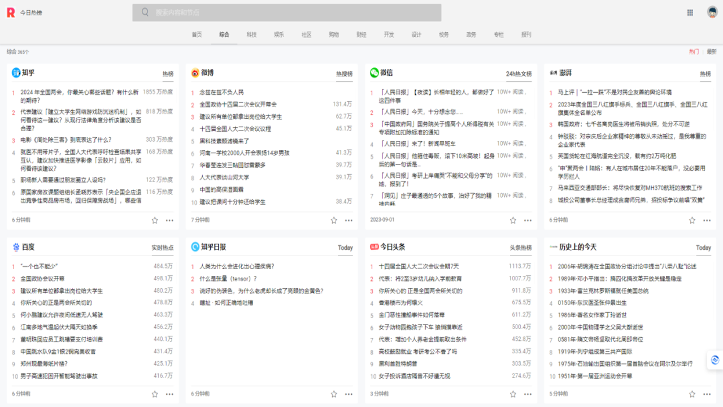This screenshot has height=407, width=723.
Task: Switch to the 娱乐 tab
Action: (279, 34)
